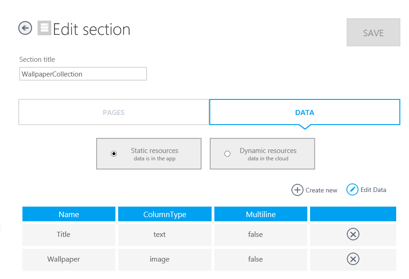Click the Create new label
409x279 pixels.
(321, 190)
